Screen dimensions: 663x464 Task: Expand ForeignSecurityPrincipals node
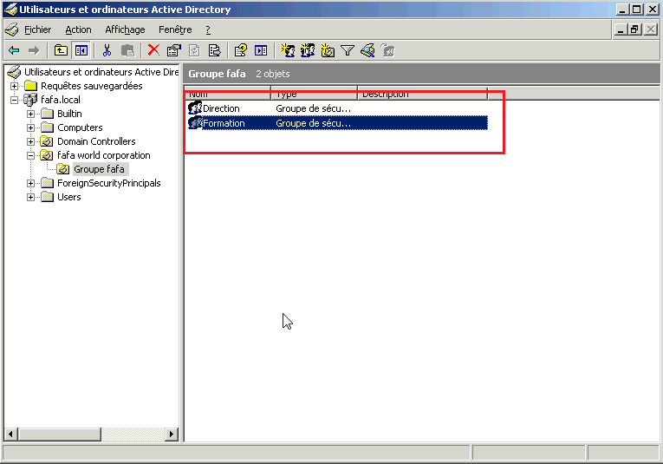(x=30, y=184)
